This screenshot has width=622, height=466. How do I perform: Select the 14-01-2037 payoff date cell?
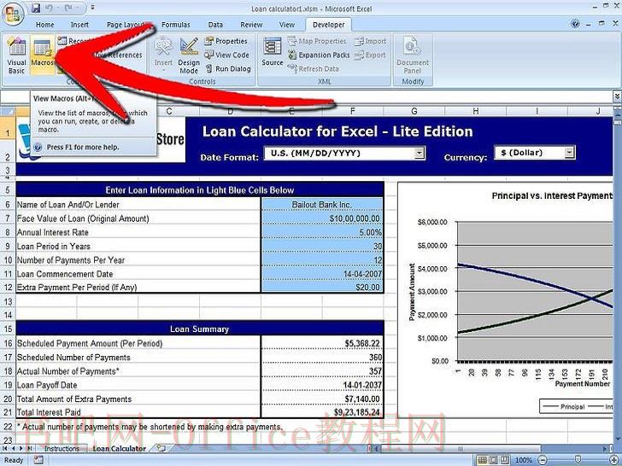pos(322,385)
